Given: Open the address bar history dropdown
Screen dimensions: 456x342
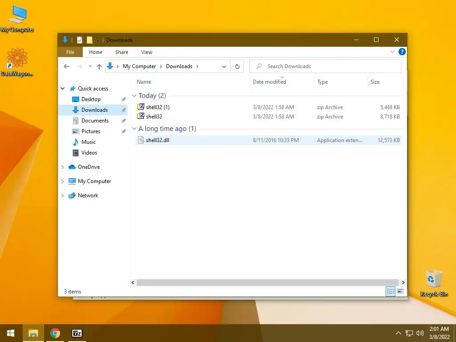Looking at the screenshot, I should (224, 67).
